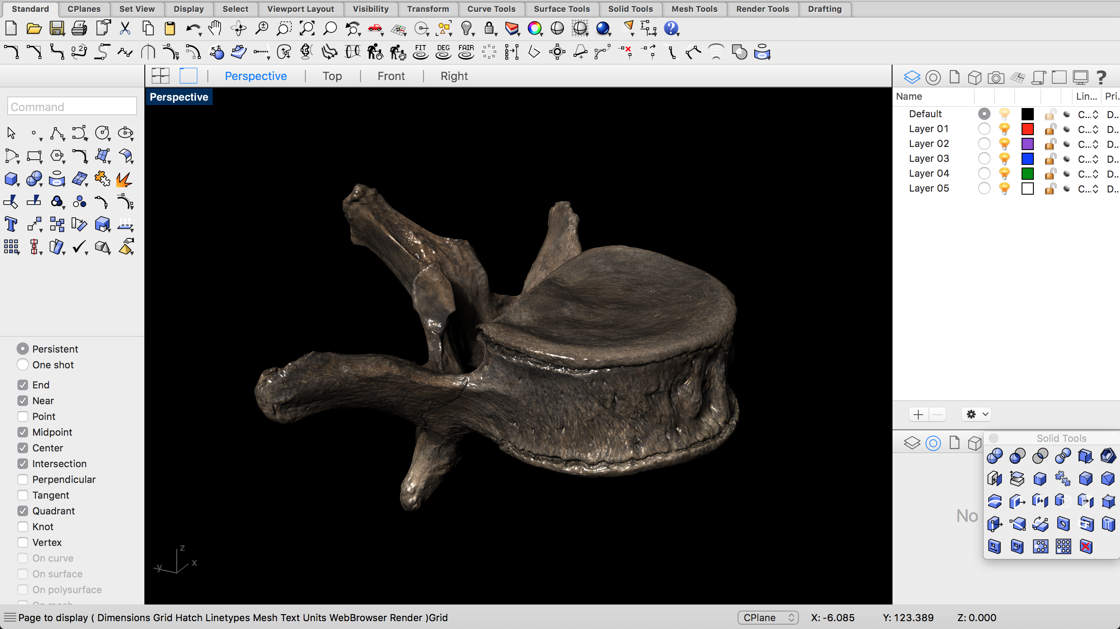
Task: Open Layer 05 linetype dropdown
Action: tap(1088, 189)
